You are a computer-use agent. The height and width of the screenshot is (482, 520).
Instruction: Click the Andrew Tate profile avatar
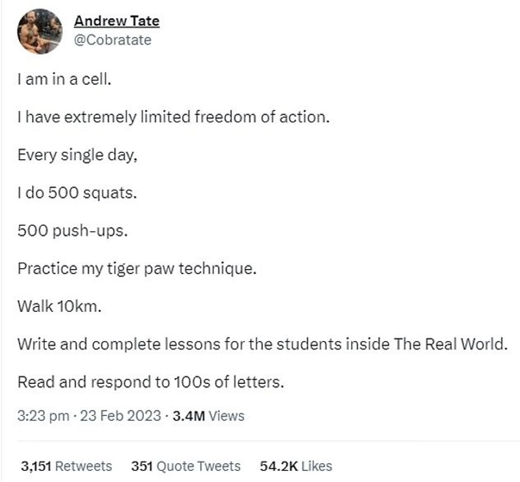pos(40,31)
